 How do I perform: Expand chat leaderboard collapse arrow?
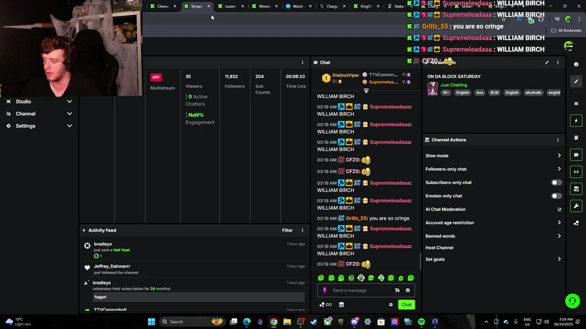pyautogui.click(x=366, y=90)
